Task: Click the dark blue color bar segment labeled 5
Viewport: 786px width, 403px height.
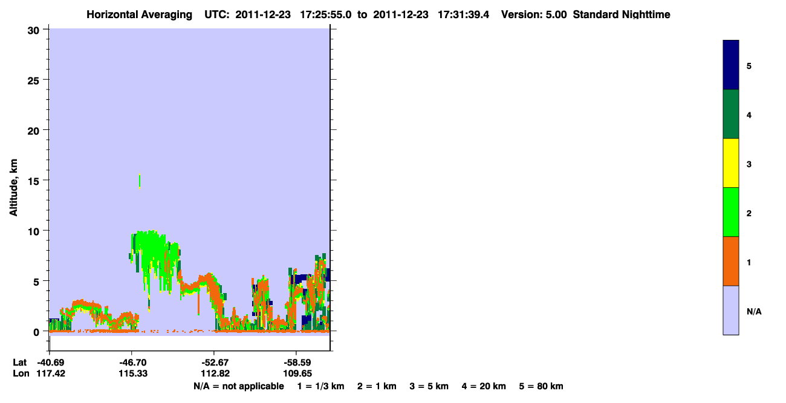Action: pos(731,65)
